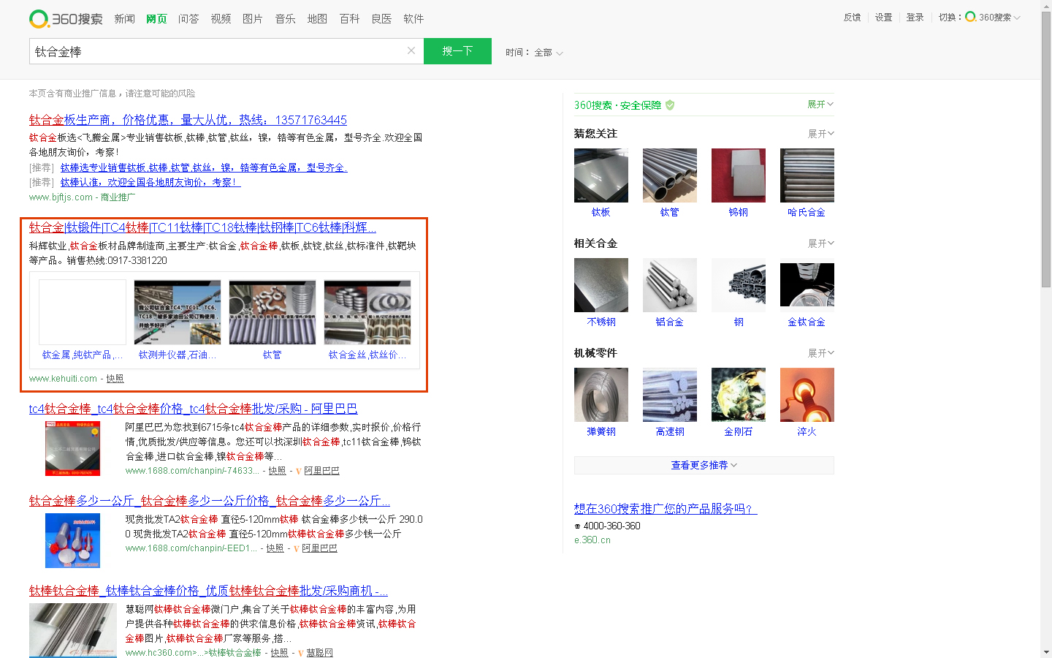Image resolution: width=1052 pixels, height=658 pixels.
Task: Click the 搜一下 search button
Action: tap(457, 51)
